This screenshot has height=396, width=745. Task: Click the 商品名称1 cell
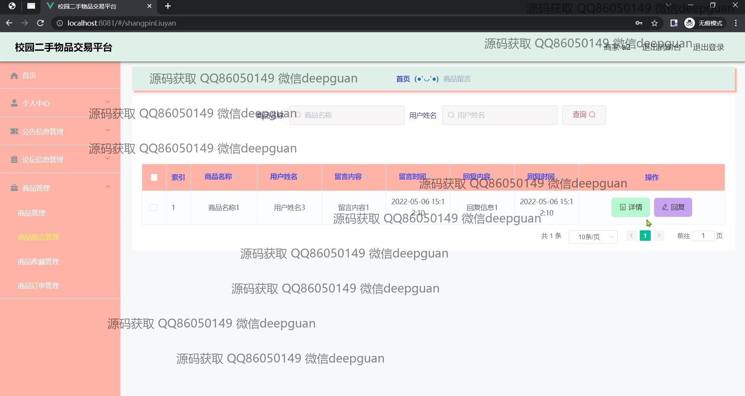(x=224, y=208)
